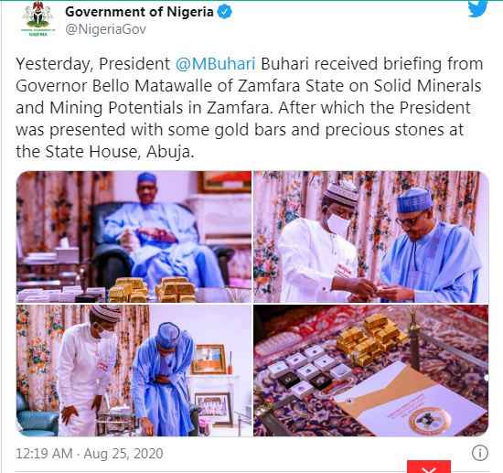
Task: Open the Government of Nigeria profile avatar
Action: (37, 19)
